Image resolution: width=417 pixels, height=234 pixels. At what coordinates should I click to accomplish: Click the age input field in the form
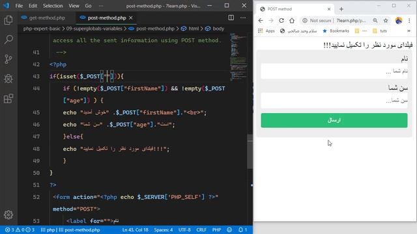[334, 101]
